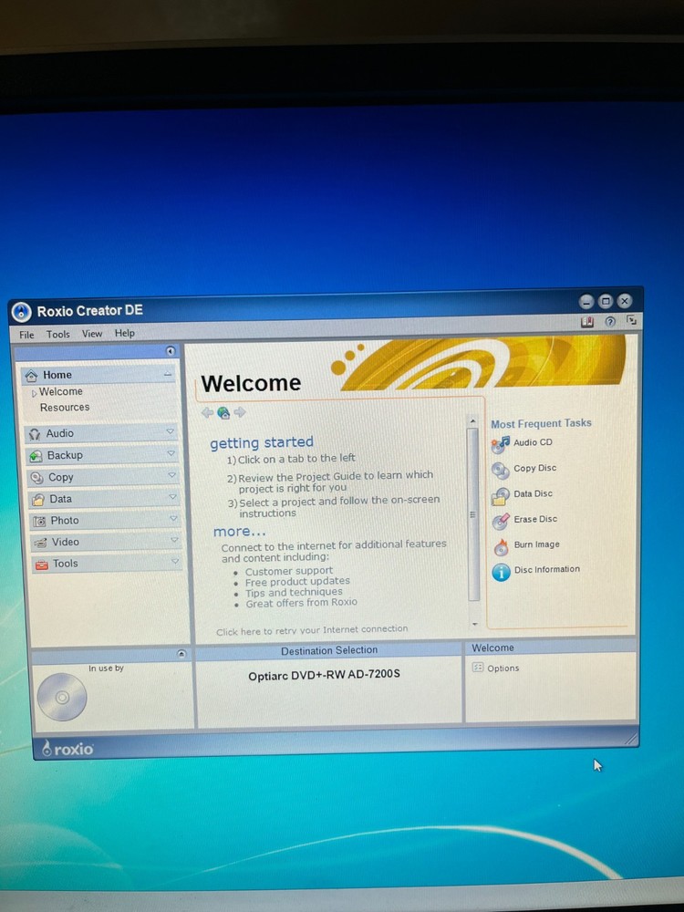
Task: Click the Audio headphones icon
Action: coord(35,434)
